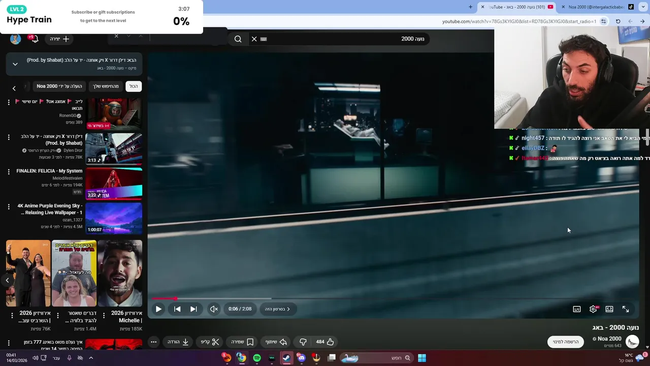
Task: Open options menu for 4K Anime Purple video
Action: [x=9, y=207]
